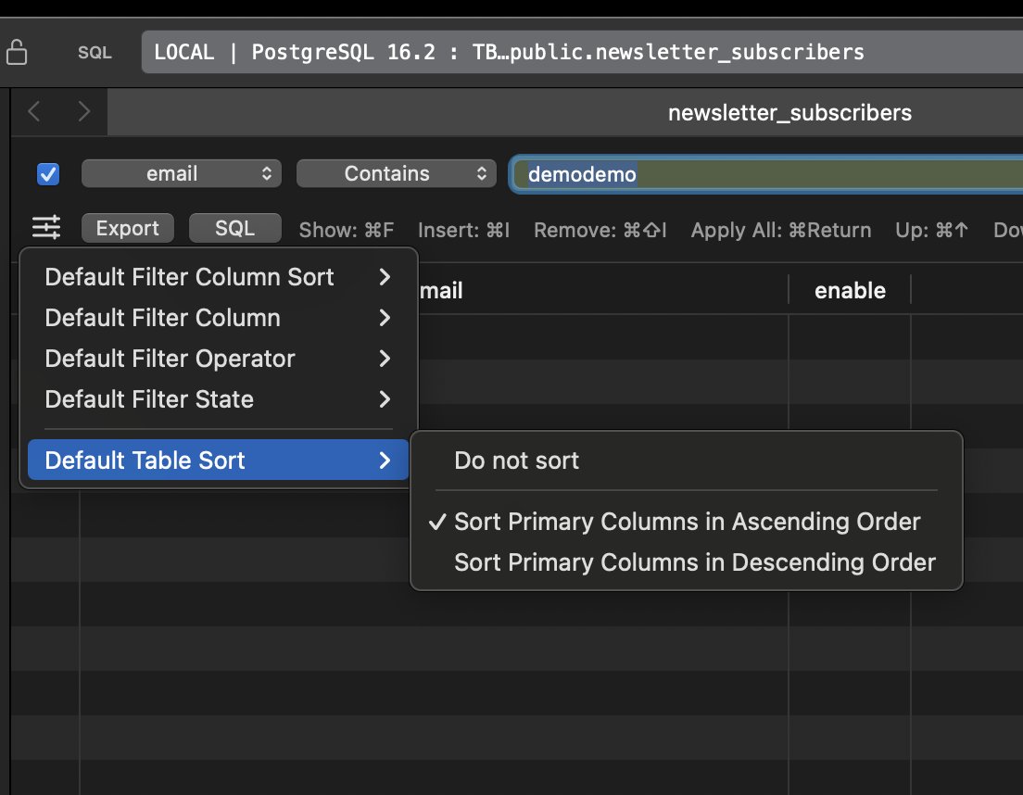Click the Up: ⌘↑ shortcut hint
The height and width of the screenshot is (795, 1023).
pyautogui.click(x=931, y=230)
